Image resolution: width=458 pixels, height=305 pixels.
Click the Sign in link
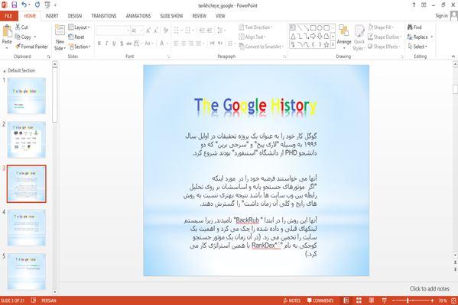(x=441, y=16)
